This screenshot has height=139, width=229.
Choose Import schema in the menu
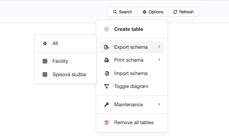132,73
